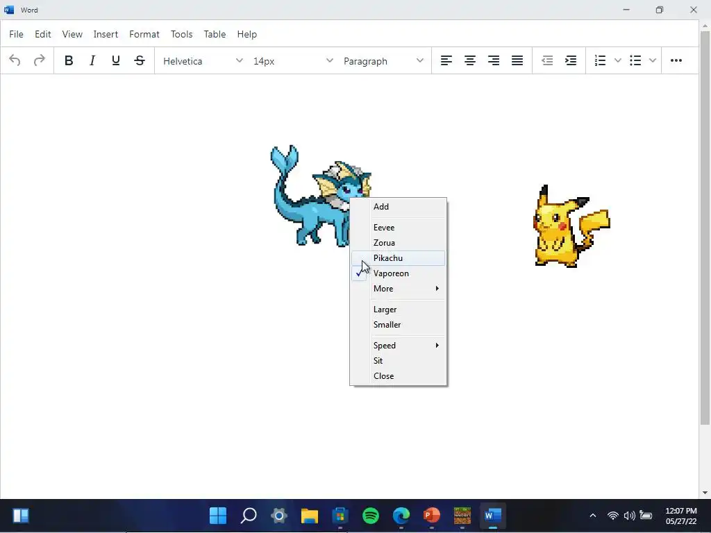Image resolution: width=711 pixels, height=533 pixels.
Task: Select Pikachu from the context menu
Action: click(x=398, y=258)
